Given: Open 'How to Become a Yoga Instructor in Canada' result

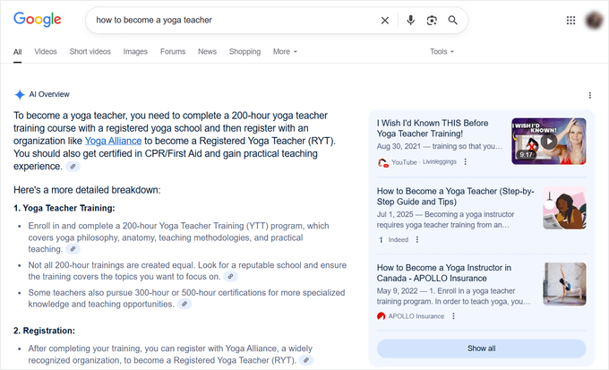Looking at the screenshot, I should coord(444,273).
